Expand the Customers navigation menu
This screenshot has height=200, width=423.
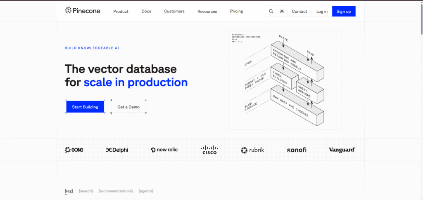tap(174, 11)
